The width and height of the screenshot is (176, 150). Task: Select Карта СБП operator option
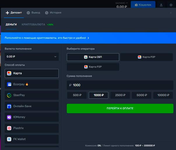click(x=93, y=57)
